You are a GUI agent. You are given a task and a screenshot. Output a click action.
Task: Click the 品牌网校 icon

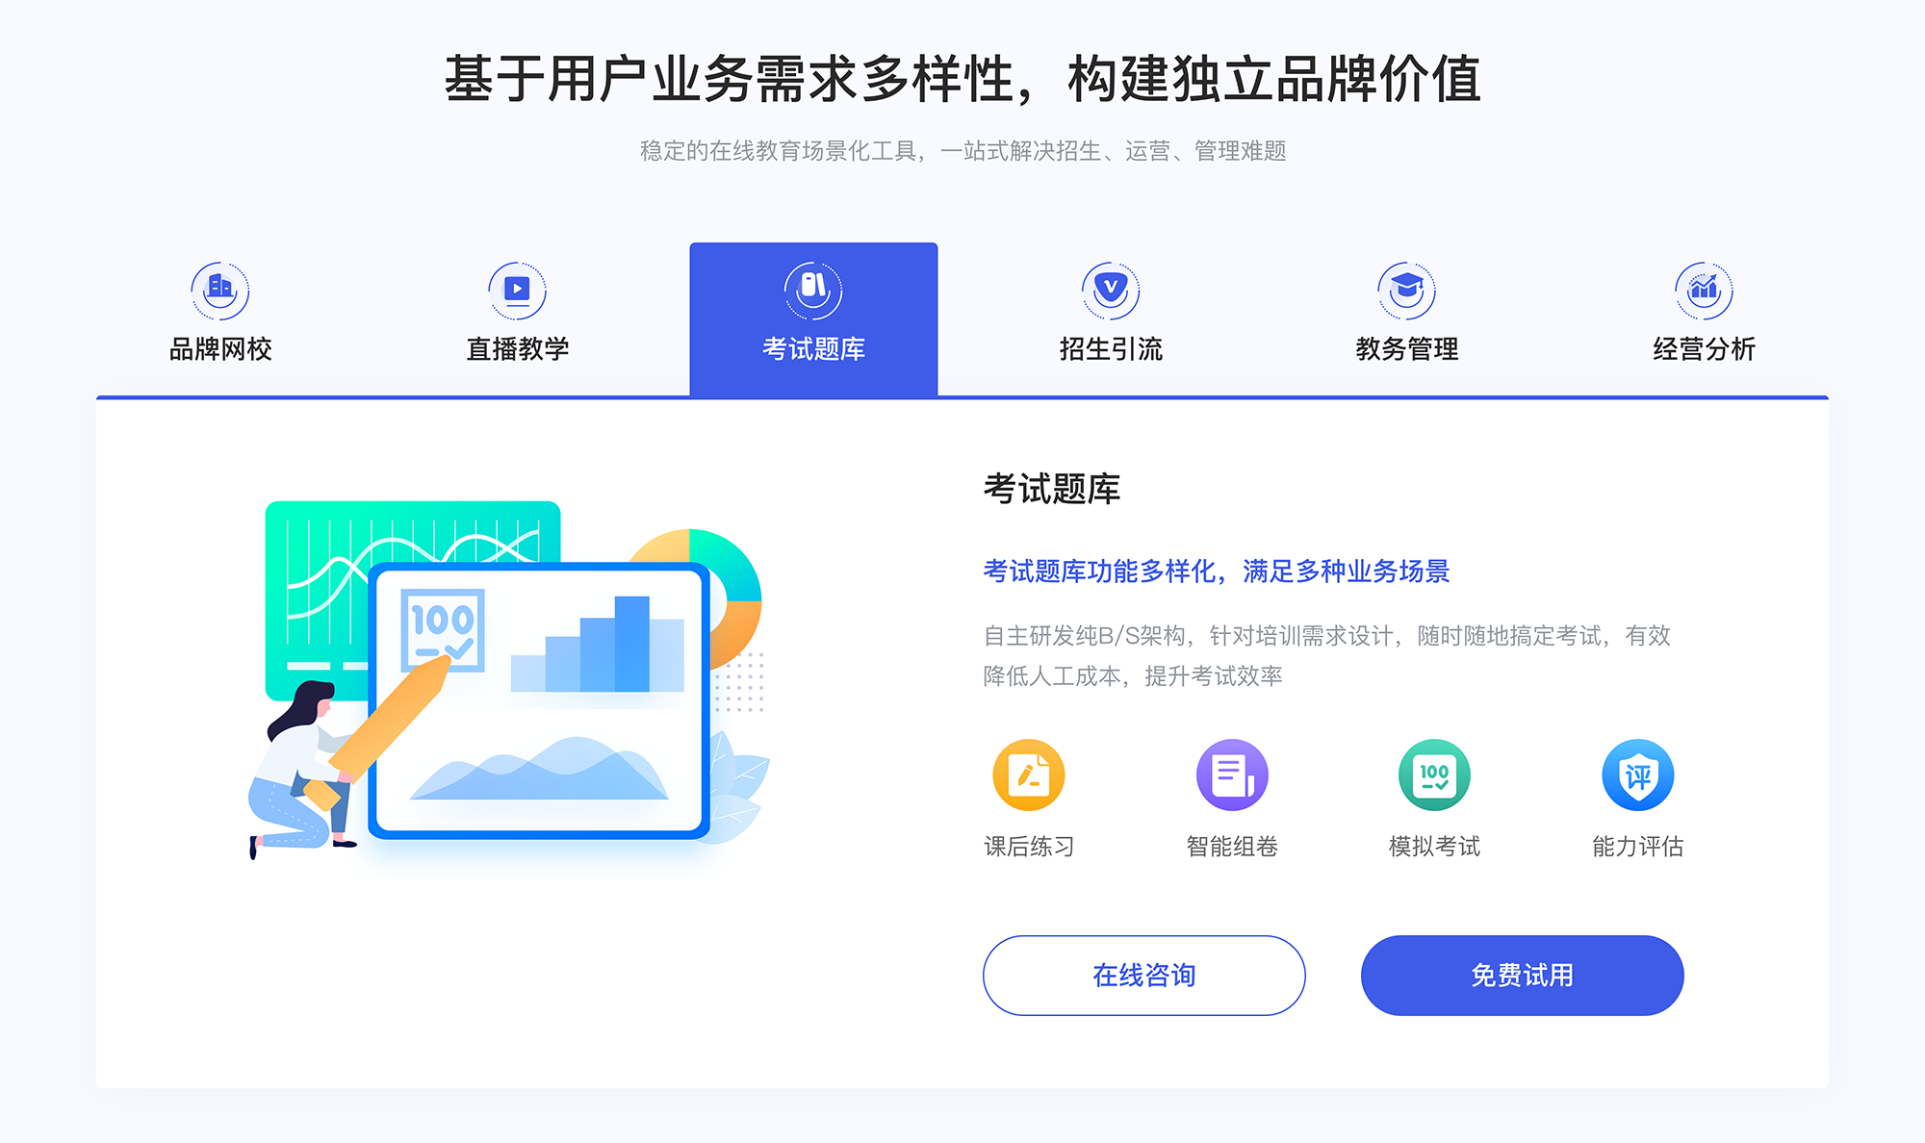pyautogui.click(x=218, y=286)
